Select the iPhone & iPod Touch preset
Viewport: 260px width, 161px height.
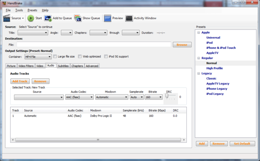[221, 48]
